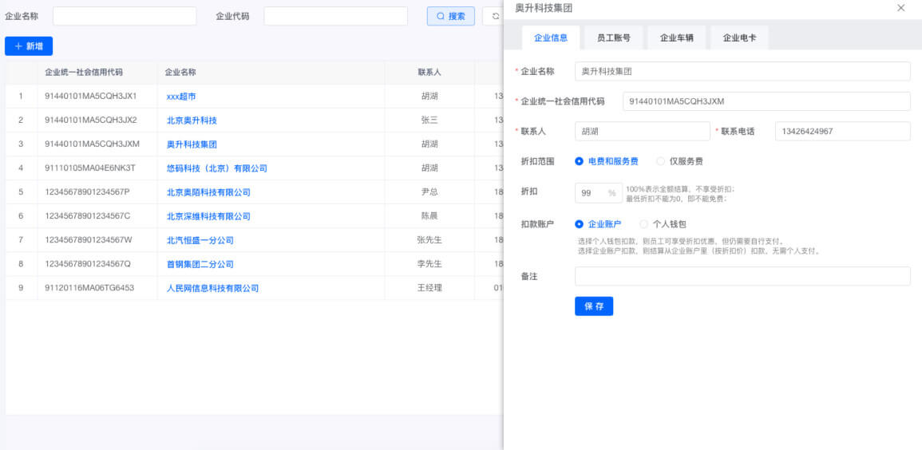The width and height of the screenshot is (922, 450).
Task: Switch to the 企业信息 tab
Action: 551,37
